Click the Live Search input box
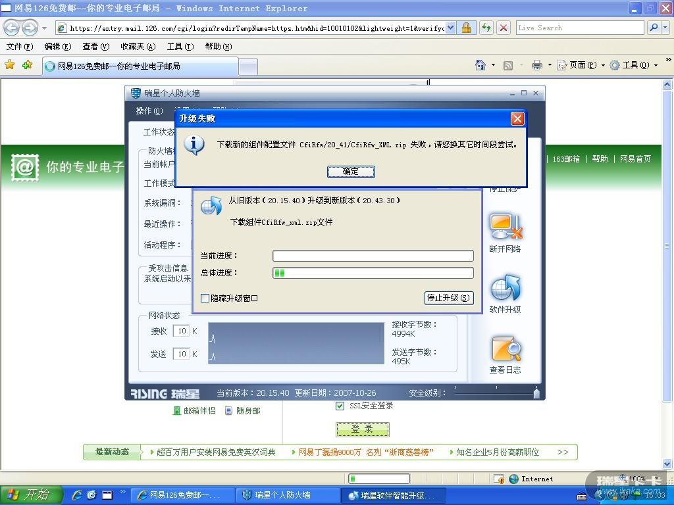The width and height of the screenshot is (674, 505). (x=579, y=28)
